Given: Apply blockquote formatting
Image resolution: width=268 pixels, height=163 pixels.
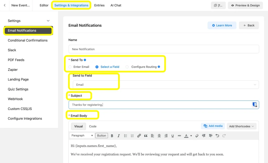Looking at the screenshot, I should pyautogui.click(x=146, y=135).
